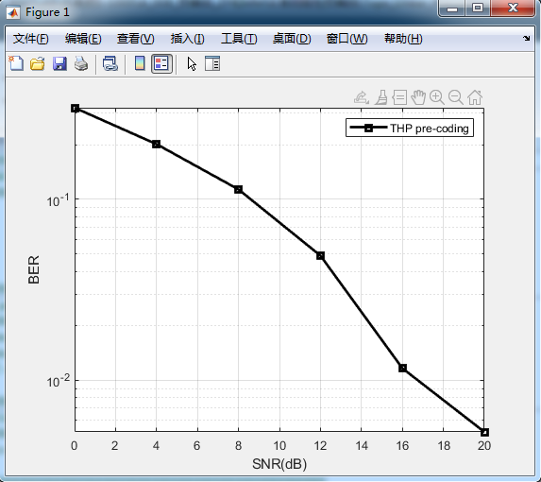
Task: Select the Pan hand tool above axes
Action: point(418,97)
